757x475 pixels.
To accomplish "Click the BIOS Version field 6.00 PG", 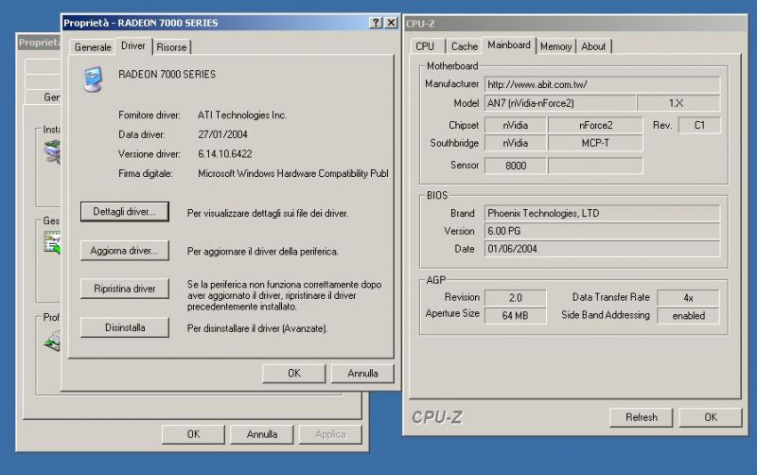I will coord(602,231).
